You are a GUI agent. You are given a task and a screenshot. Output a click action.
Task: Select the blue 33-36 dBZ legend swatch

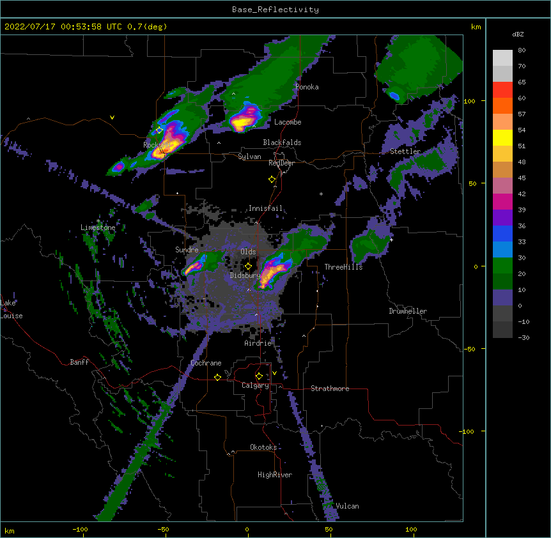502,233
